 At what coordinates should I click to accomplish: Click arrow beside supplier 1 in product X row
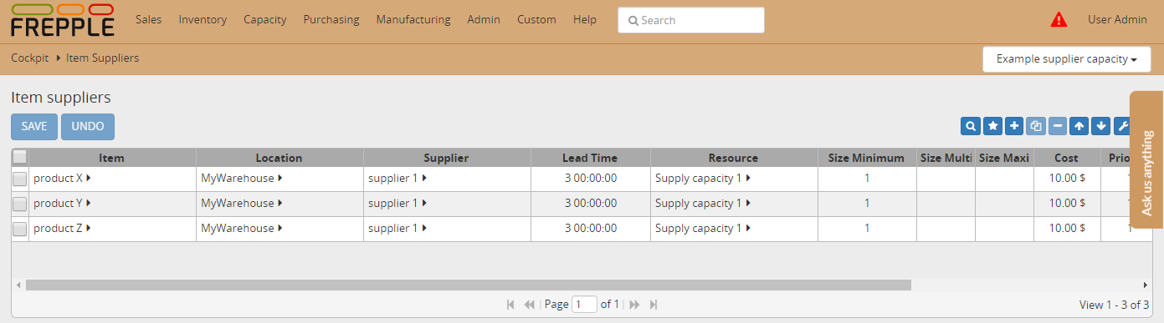pos(424,178)
